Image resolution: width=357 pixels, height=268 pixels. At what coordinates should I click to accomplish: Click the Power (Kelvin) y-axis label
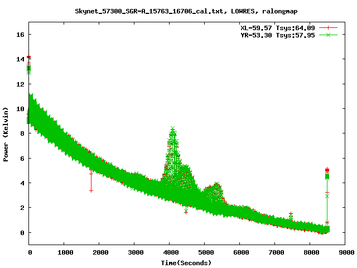[6, 135]
